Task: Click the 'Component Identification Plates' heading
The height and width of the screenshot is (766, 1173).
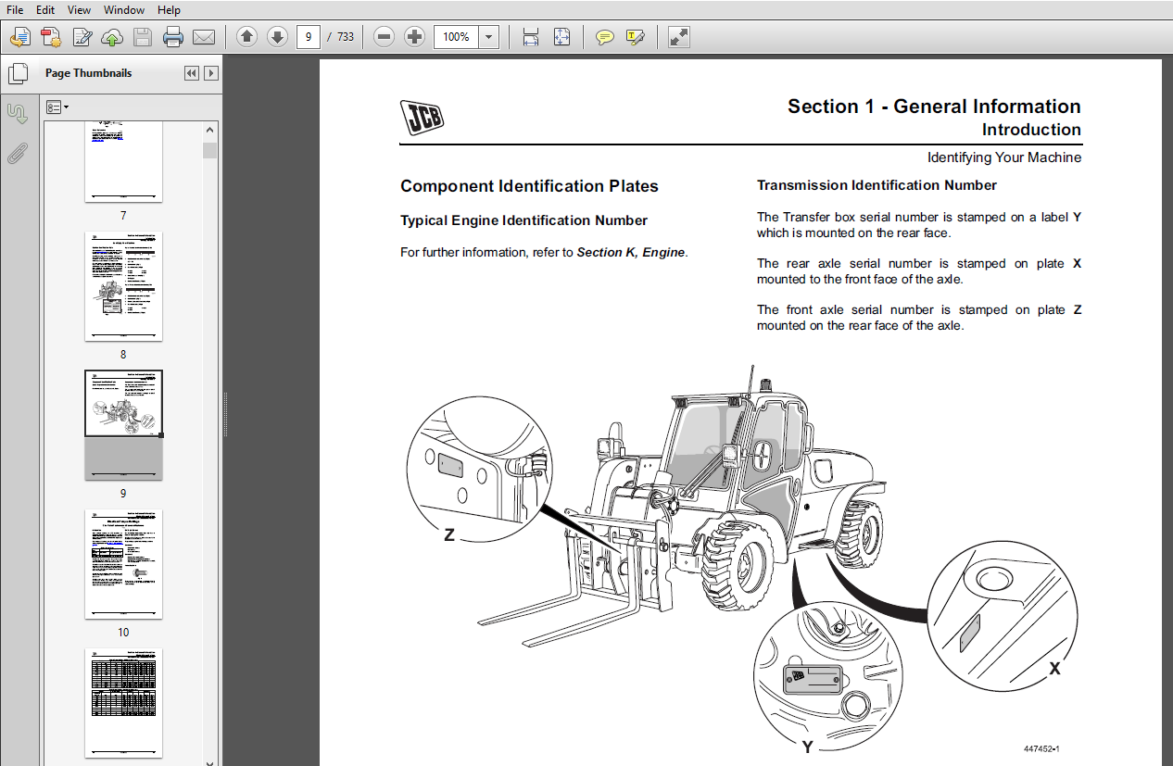Action: [529, 186]
